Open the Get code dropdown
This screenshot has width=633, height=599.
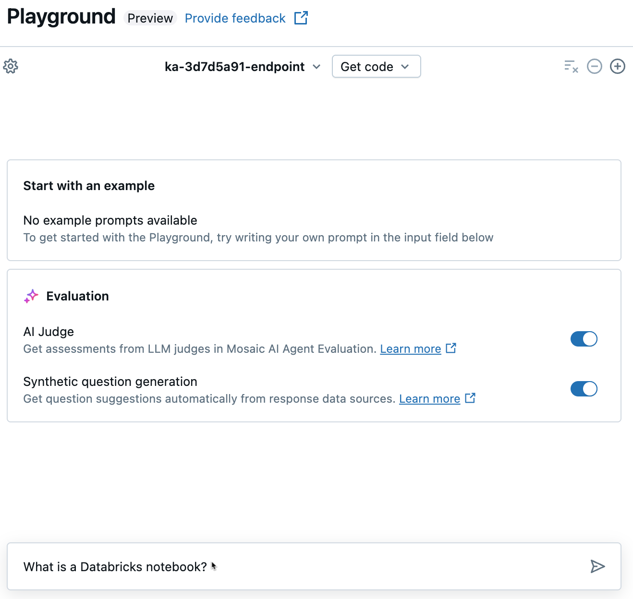(376, 67)
